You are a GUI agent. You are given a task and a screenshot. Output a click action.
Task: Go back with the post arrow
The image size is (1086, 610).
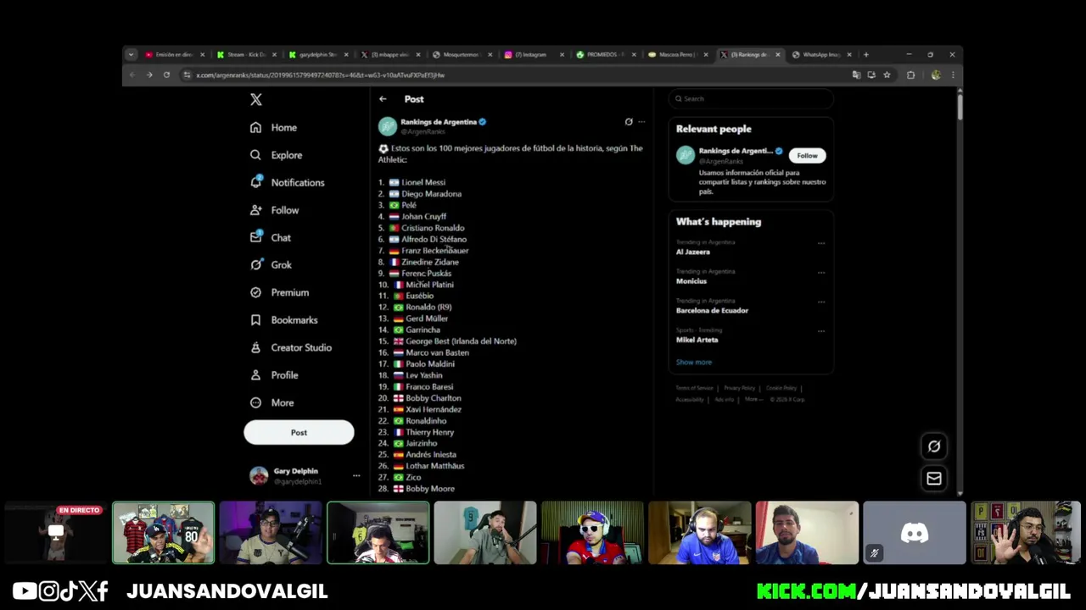pyautogui.click(x=383, y=99)
